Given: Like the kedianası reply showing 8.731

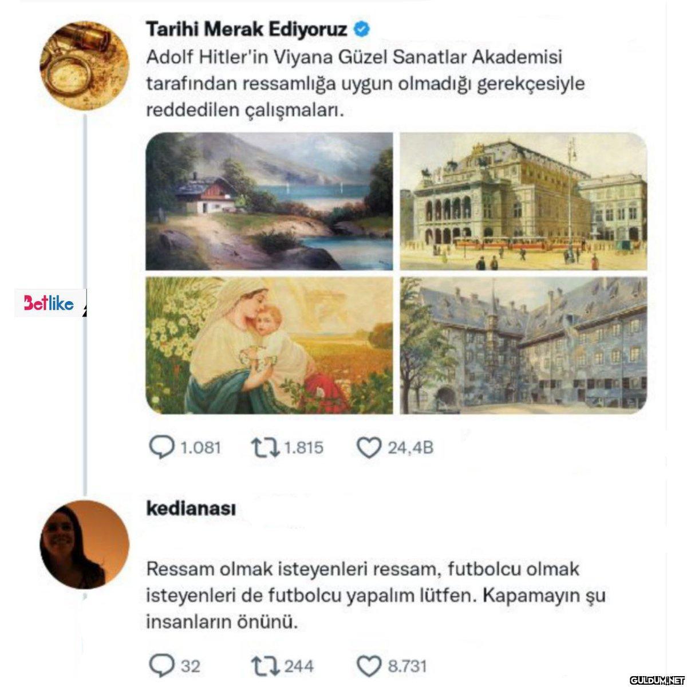Looking at the screenshot, I should (x=369, y=666).
